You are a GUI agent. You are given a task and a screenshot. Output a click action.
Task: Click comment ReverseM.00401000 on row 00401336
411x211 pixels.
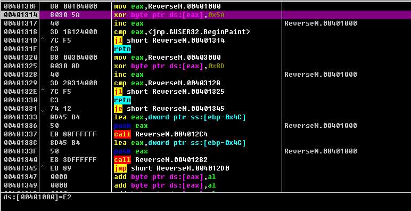321,126
